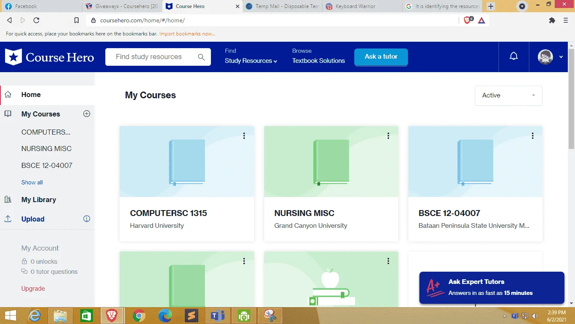Open the COMPUTERSC 1315 book thumbnail
The width and height of the screenshot is (575, 324).
pos(187,162)
